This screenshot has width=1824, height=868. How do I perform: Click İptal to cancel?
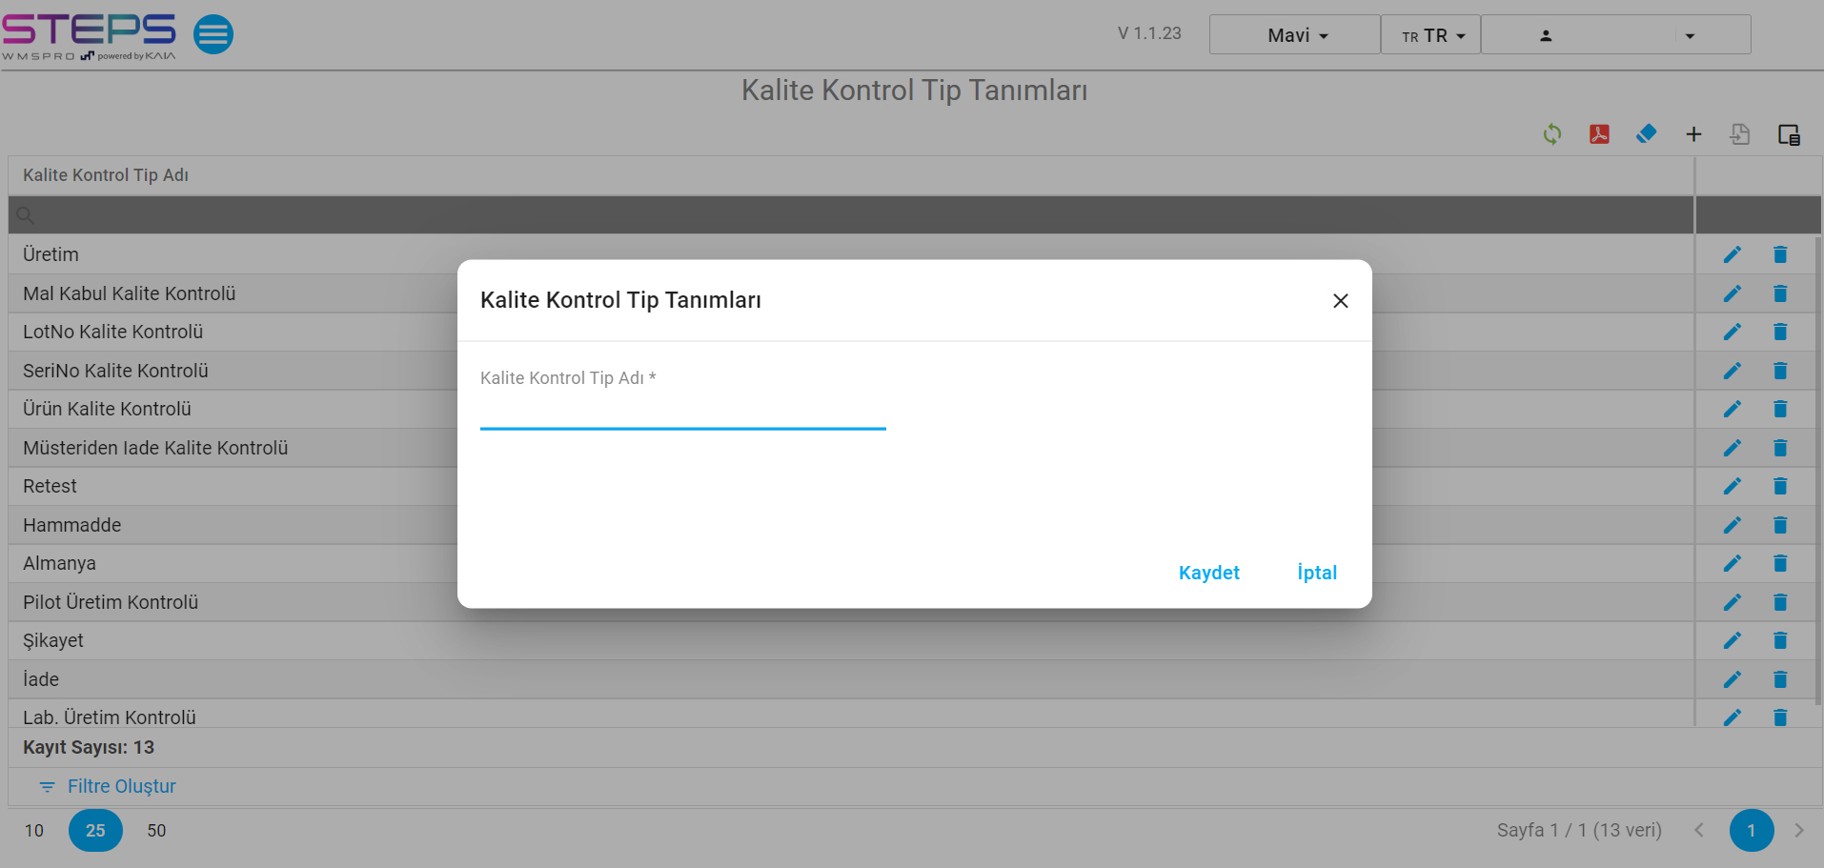click(x=1317, y=573)
